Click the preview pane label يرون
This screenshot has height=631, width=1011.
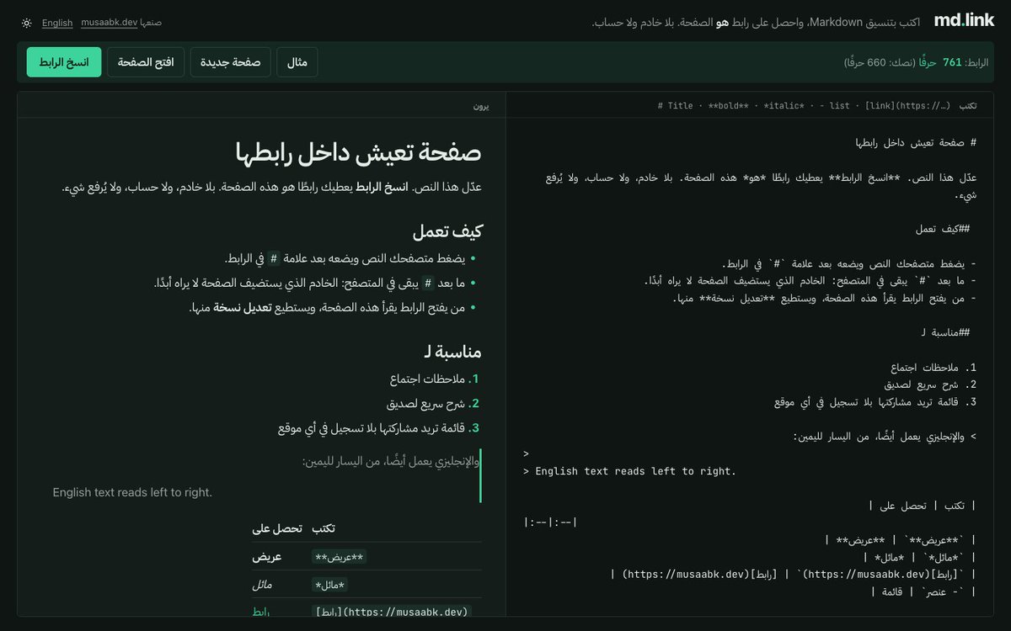point(480,106)
